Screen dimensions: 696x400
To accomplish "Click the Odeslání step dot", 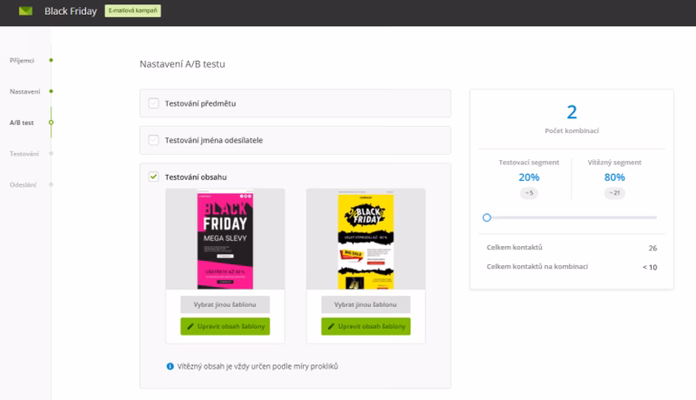I will coord(51,185).
